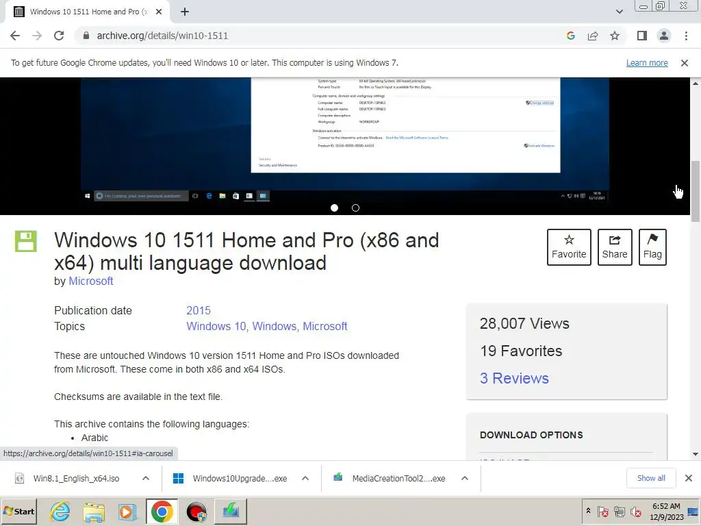Flag this item
This screenshot has width=701, height=526.
tap(652, 247)
